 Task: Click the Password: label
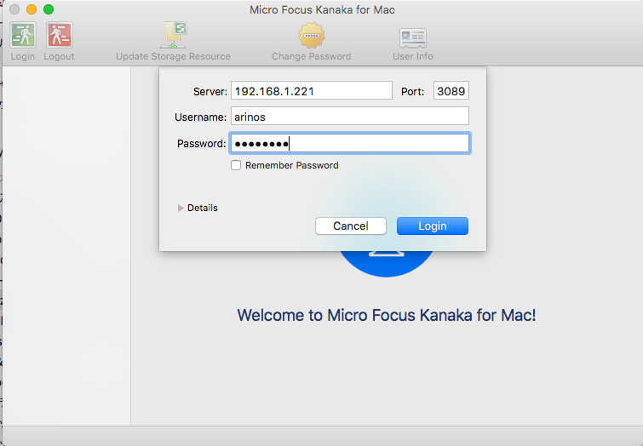(201, 144)
